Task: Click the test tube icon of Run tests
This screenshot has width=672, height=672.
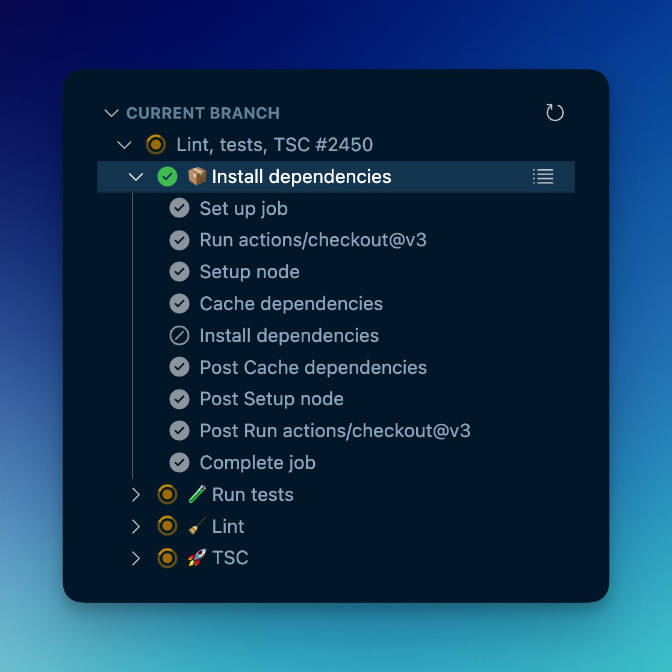Action: 197,494
